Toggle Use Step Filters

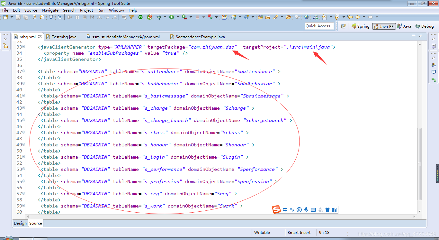click(x=131, y=17)
